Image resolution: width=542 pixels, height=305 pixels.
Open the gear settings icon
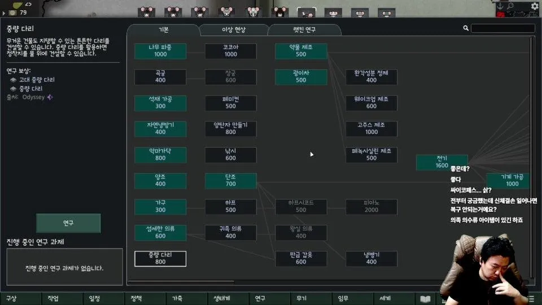click(535, 6)
